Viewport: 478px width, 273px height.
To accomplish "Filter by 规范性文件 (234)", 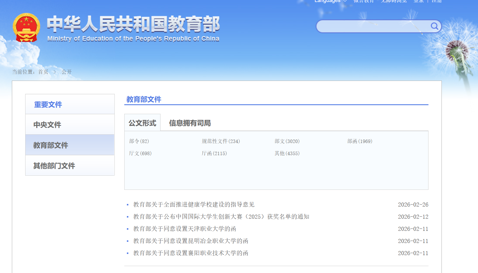I will point(221,141).
